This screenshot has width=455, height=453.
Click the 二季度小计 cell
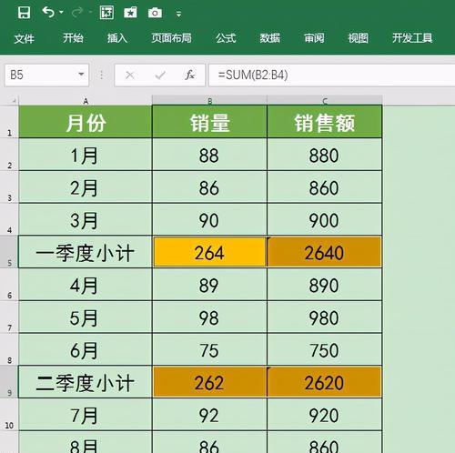coord(86,382)
